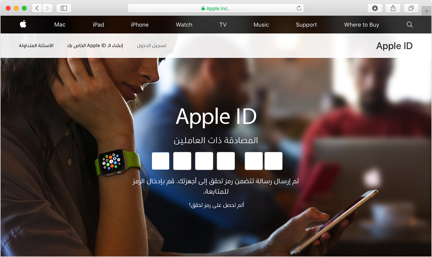Select the iPhone navigation item
Image resolution: width=432 pixels, height=257 pixels.
click(140, 25)
